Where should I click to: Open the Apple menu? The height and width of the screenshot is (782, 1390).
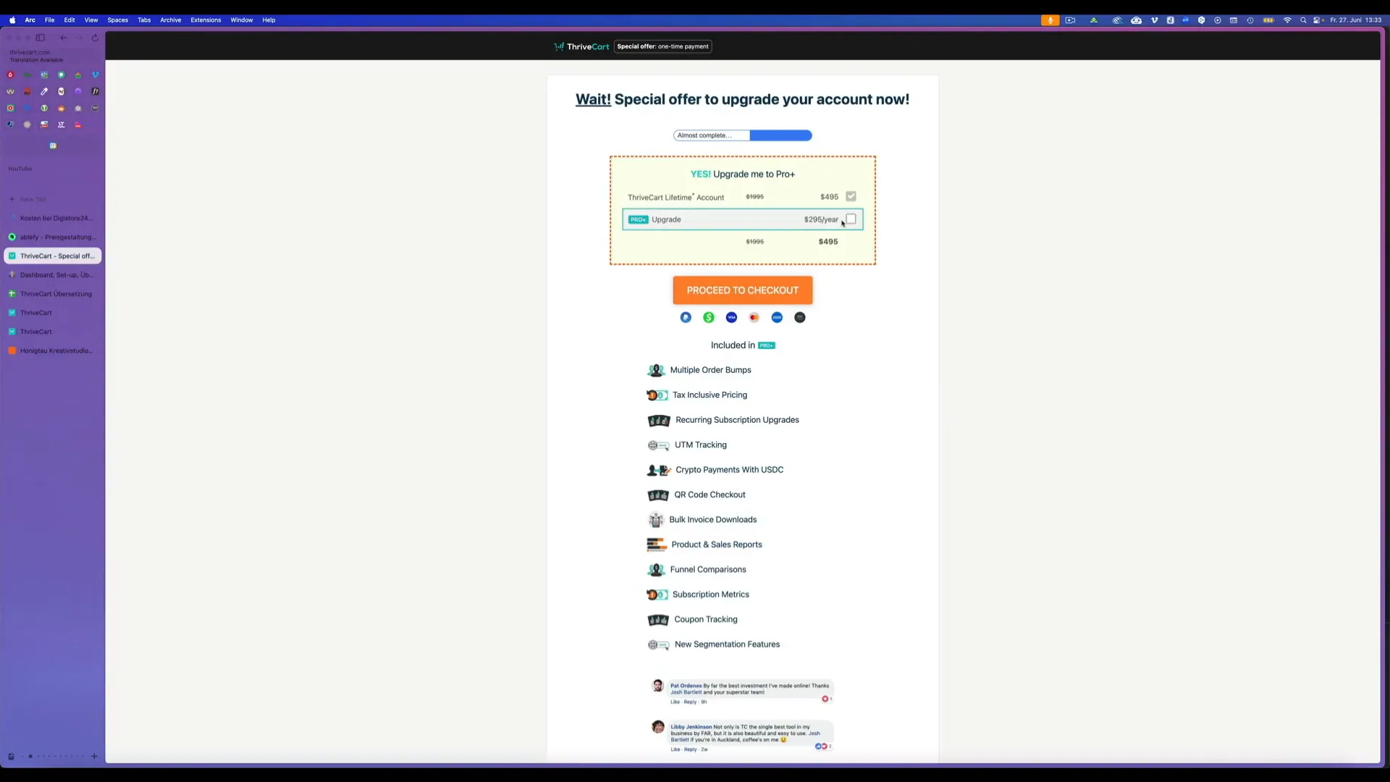coord(12,20)
